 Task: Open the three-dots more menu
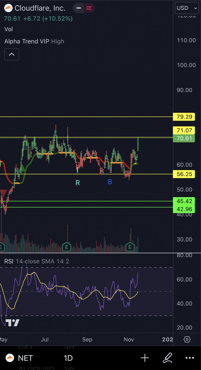tap(190, 358)
